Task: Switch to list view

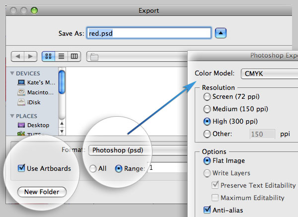Action: tap(61, 56)
